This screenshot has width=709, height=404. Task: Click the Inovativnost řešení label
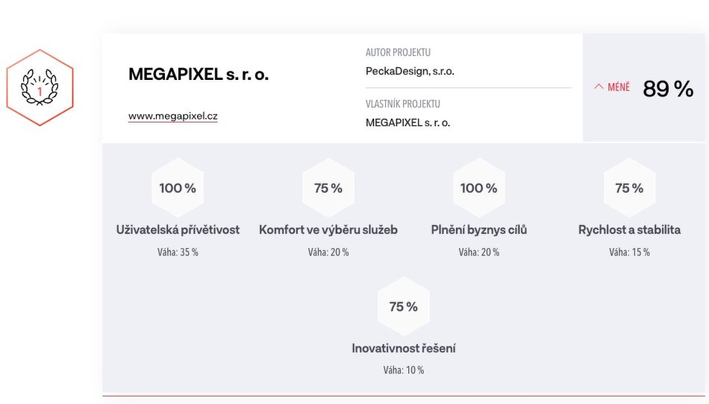pos(403,348)
